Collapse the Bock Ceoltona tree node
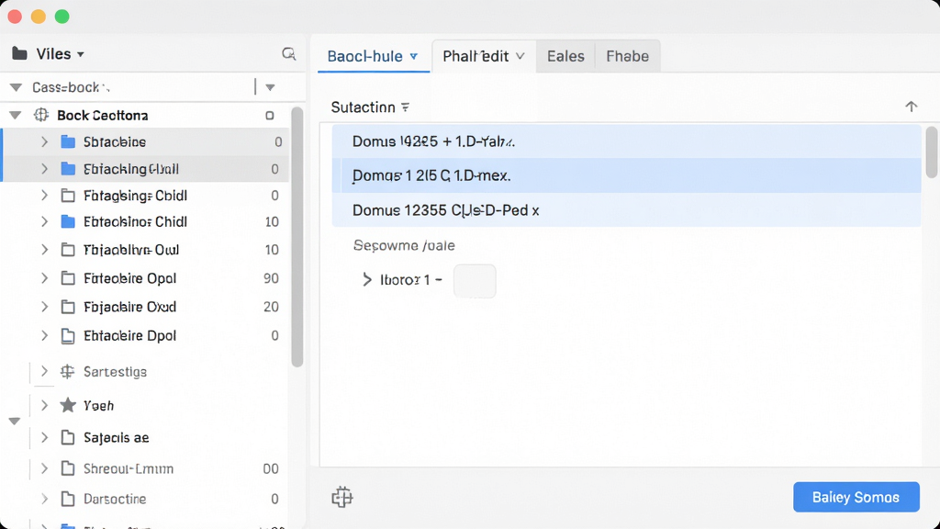This screenshot has height=529, width=940. coord(16,115)
